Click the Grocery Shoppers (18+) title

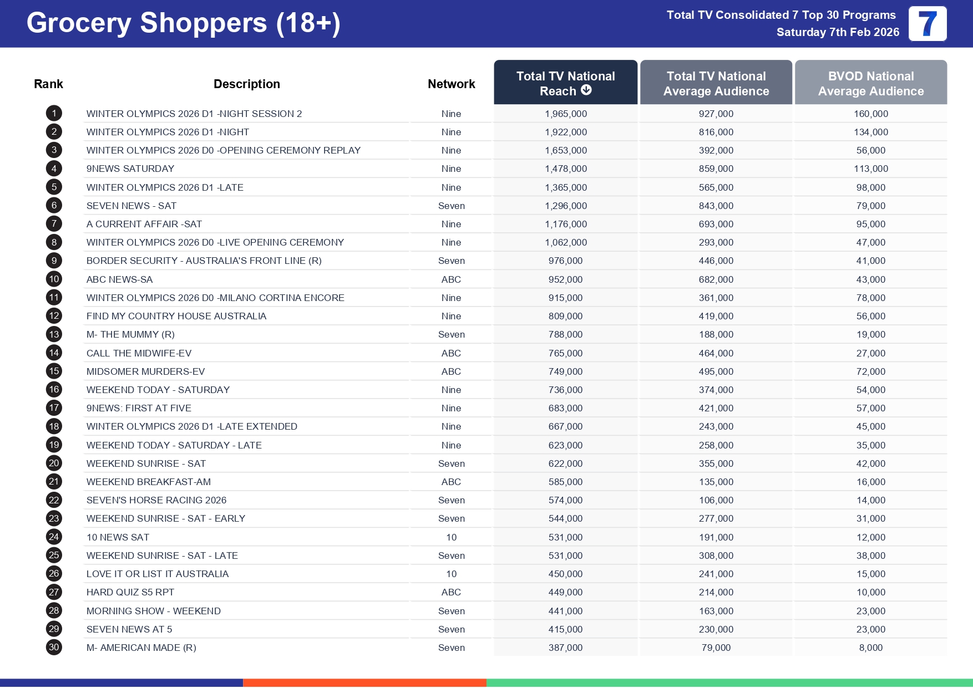click(x=183, y=23)
